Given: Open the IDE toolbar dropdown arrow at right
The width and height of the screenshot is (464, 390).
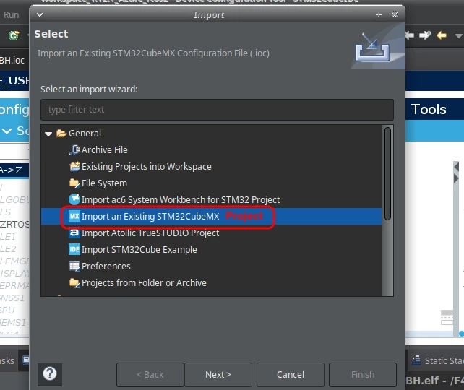Looking at the screenshot, I should click(x=459, y=36).
